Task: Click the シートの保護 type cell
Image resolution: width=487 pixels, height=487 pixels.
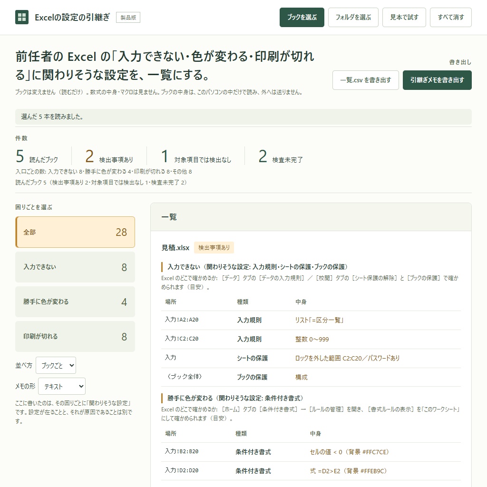Action: [x=252, y=358]
